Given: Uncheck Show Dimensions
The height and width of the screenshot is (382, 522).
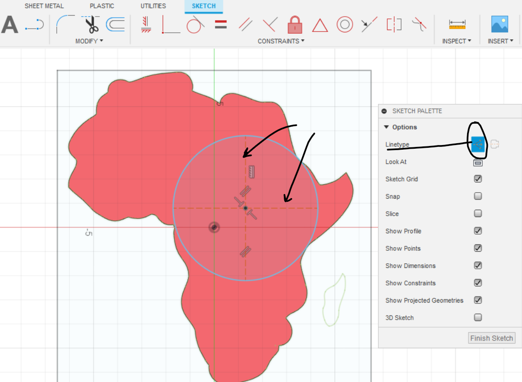Looking at the screenshot, I should click(x=478, y=266).
